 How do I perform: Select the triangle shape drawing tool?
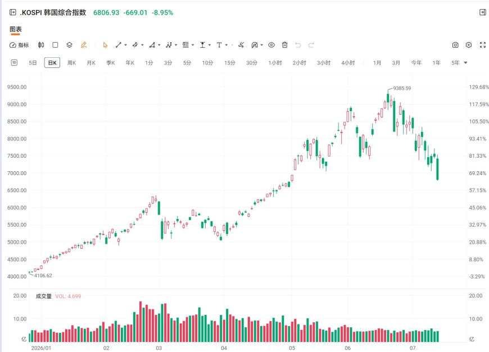click(152, 45)
